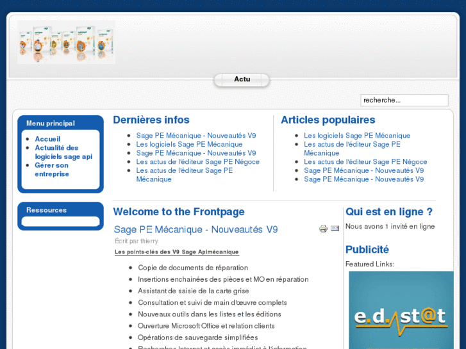Click the bullet Insertions enchainées des pièces et MO

223,279
